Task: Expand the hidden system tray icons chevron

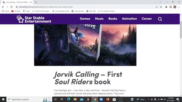Action: 149,99
